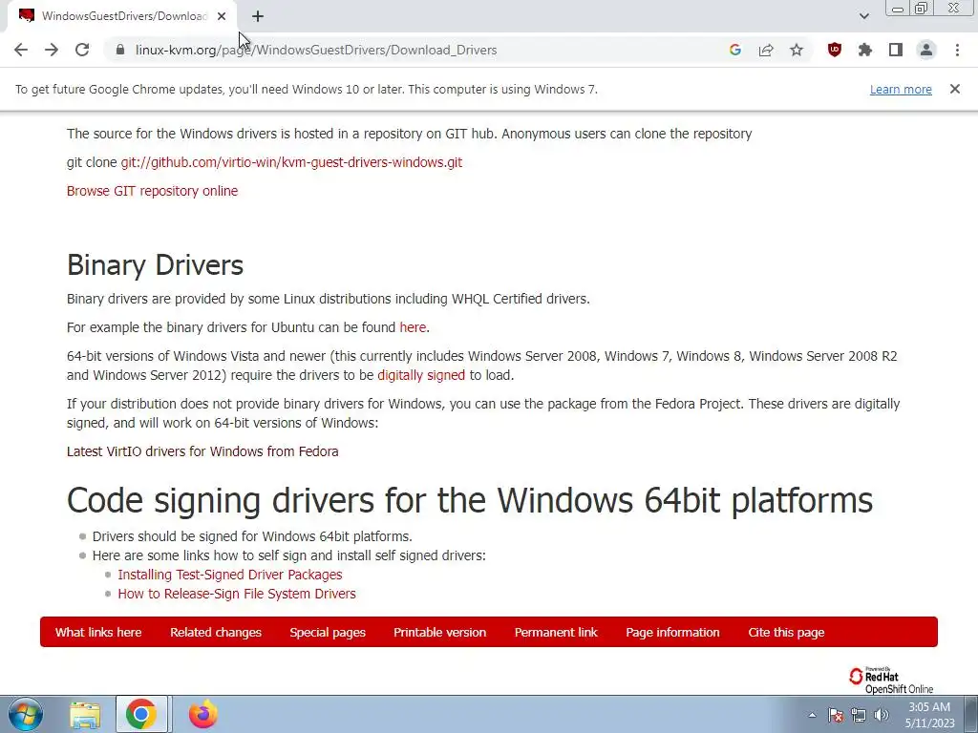Open Installing Test-Signed Driver Packages
This screenshot has width=978, height=733.
[229, 575]
